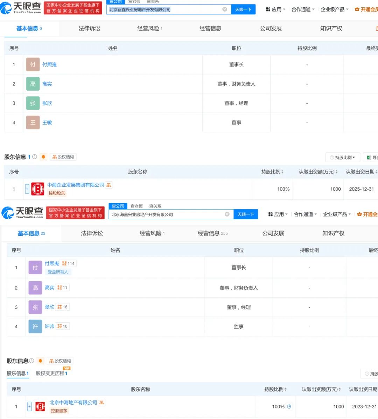Open shareholder link 北京中海地产有限公司
378x419 pixels.
pyautogui.click(x=73, y=403)
